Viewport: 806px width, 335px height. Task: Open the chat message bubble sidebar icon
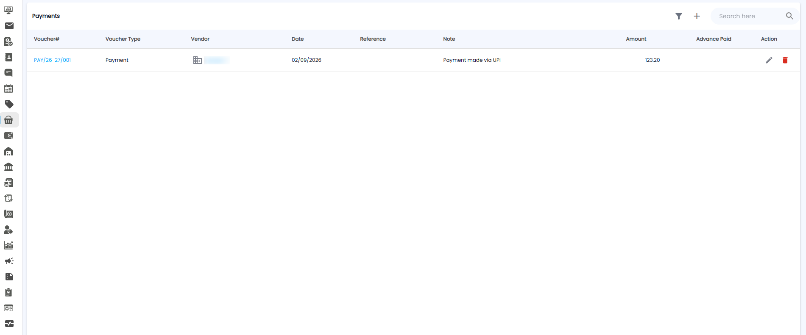(x=8, y=73)
